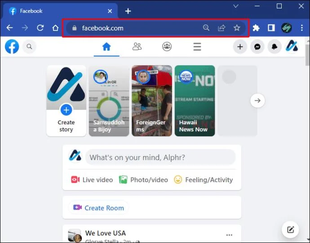Screen dimensions: 310x243
Task: Open the Friends tab
Action: click(137, 47)
